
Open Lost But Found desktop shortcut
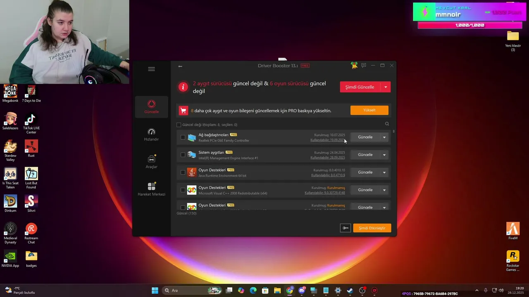click(31, 178)
